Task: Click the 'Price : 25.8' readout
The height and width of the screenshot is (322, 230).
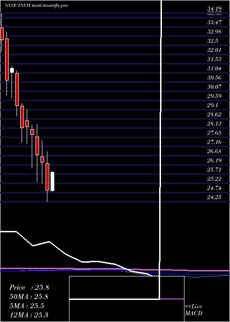Action: (29, 287)
